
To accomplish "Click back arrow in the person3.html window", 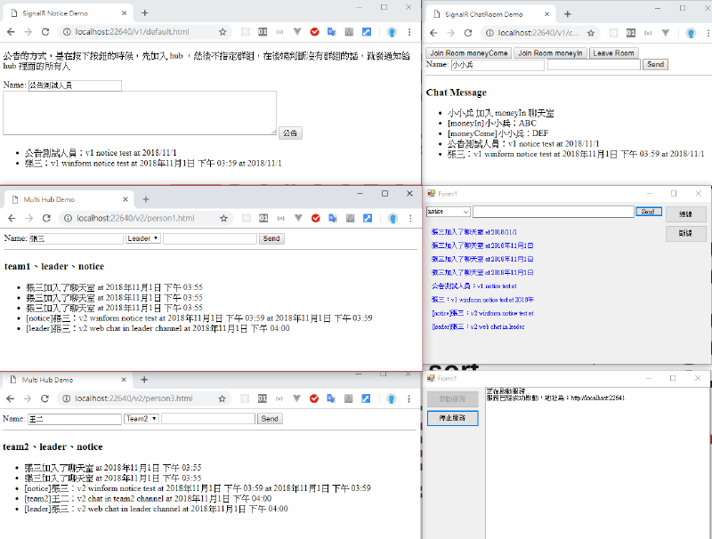I will pos(12,398).
